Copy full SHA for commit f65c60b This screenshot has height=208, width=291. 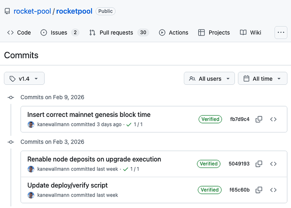pos(259,190)
